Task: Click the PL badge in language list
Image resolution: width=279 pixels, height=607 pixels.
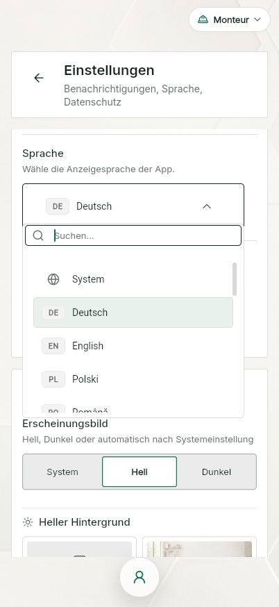Action: click(x=53, y=379)
